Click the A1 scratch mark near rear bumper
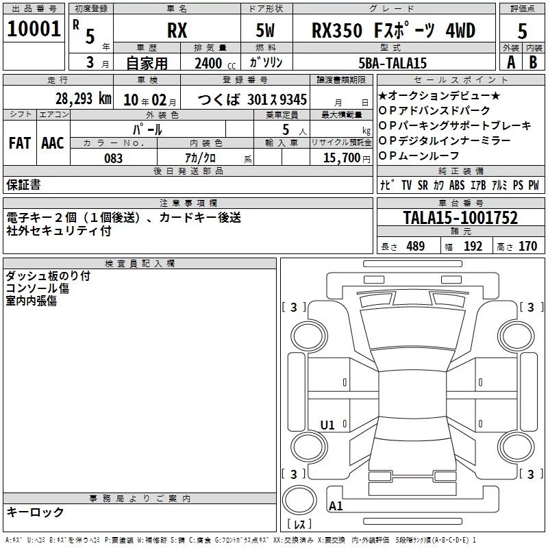 coord(336,506)
